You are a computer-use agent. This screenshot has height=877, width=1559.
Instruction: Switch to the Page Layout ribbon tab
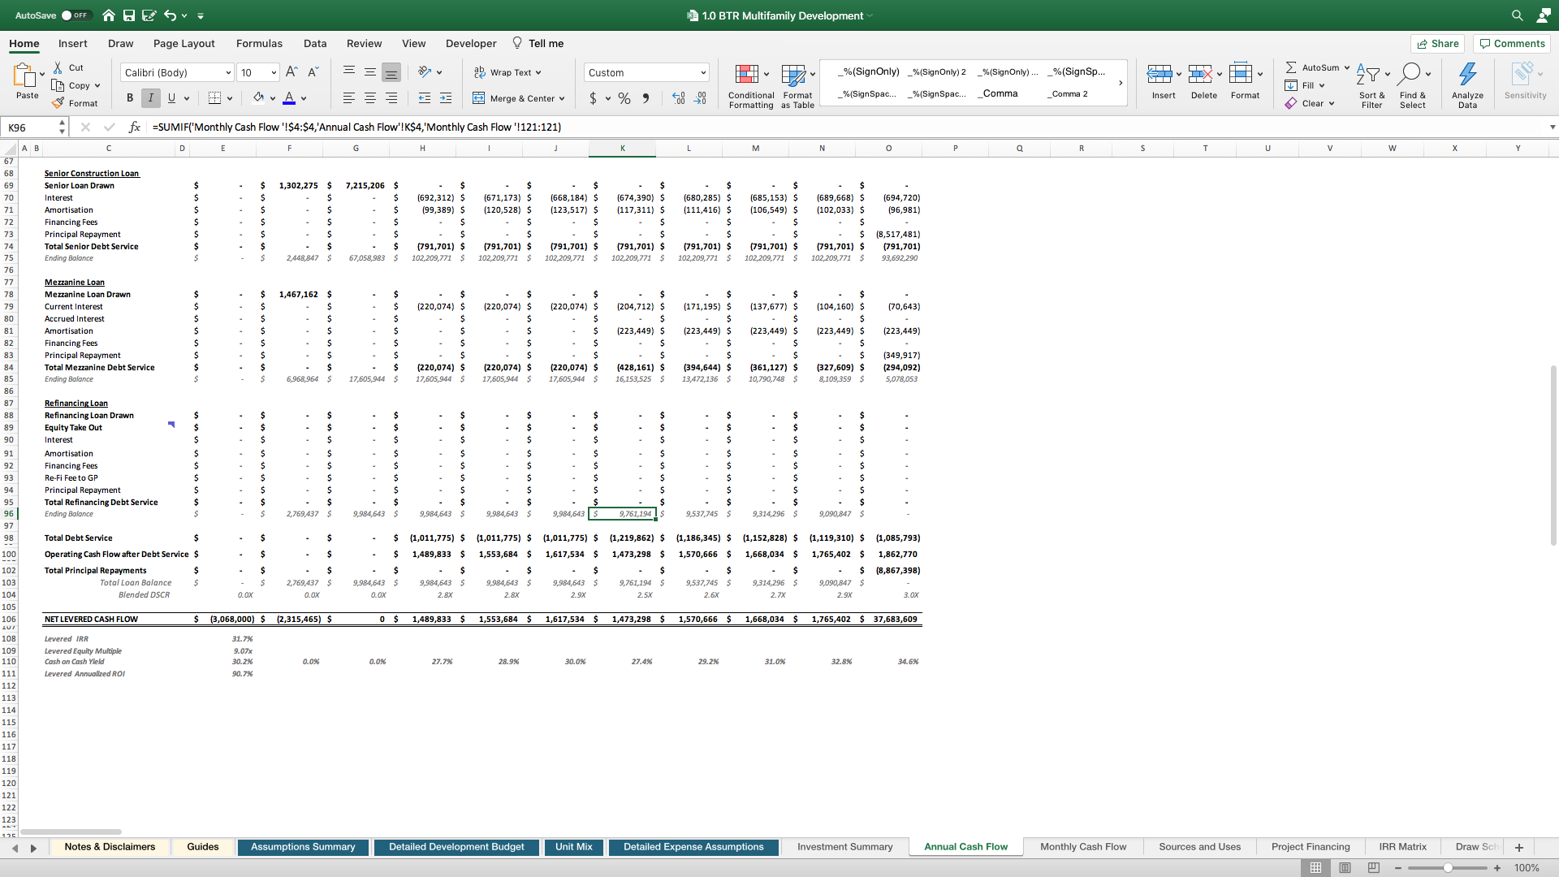(184, 44)
